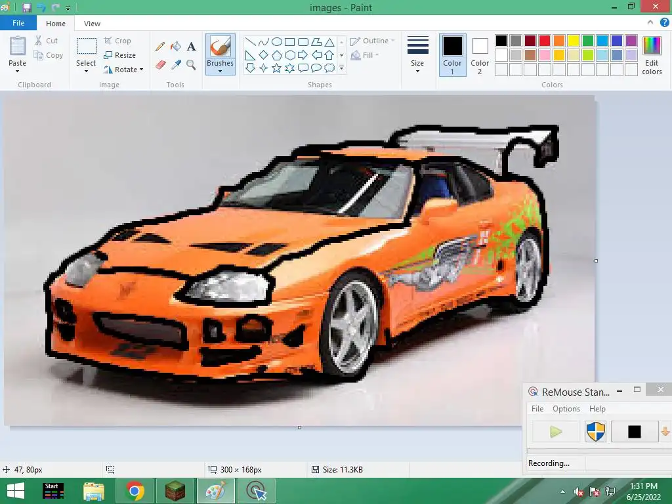This screenshot has width=672, height=504.
Task: Activate Color 1 selector
Action: (x=453, y=55)
